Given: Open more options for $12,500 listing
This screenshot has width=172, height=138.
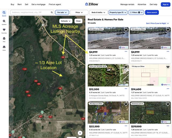Looking at the screenshot, I should [x=126, y=89].
